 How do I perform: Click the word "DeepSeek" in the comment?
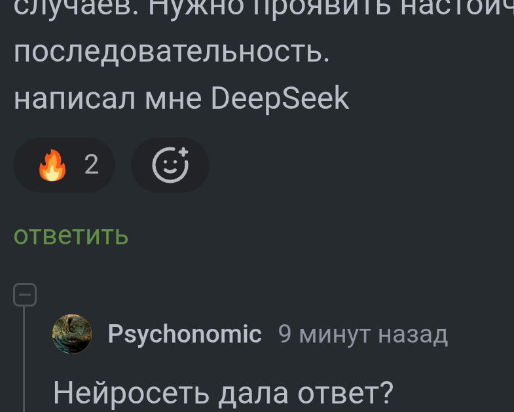[280, 98]
